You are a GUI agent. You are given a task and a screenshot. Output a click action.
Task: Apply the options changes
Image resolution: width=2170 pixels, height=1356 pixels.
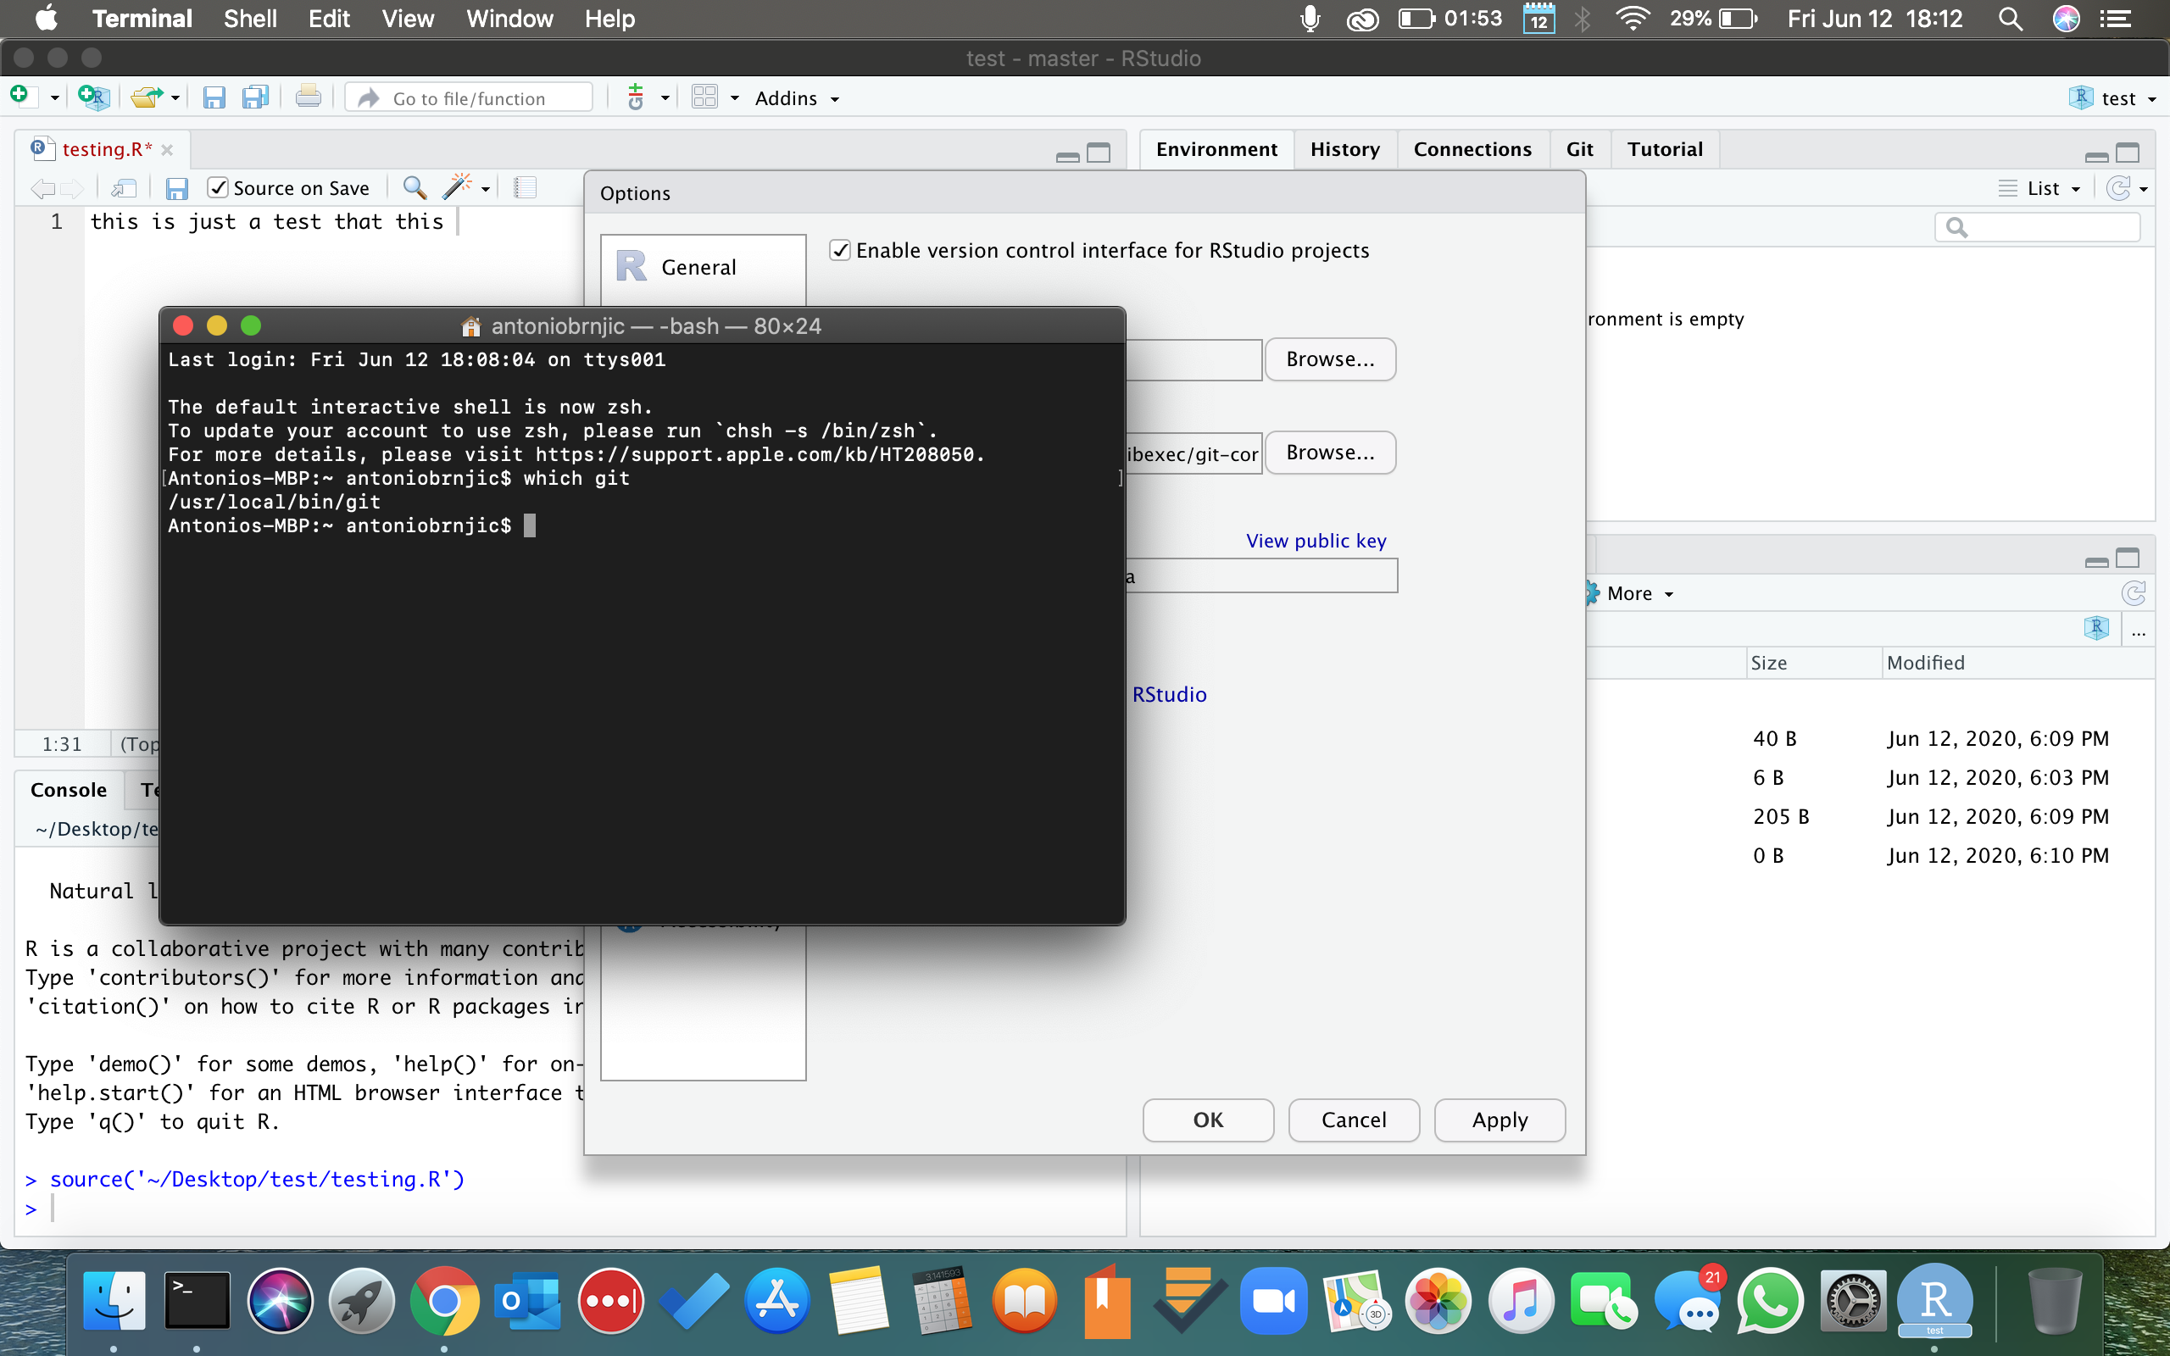tap(1499, 1120)
